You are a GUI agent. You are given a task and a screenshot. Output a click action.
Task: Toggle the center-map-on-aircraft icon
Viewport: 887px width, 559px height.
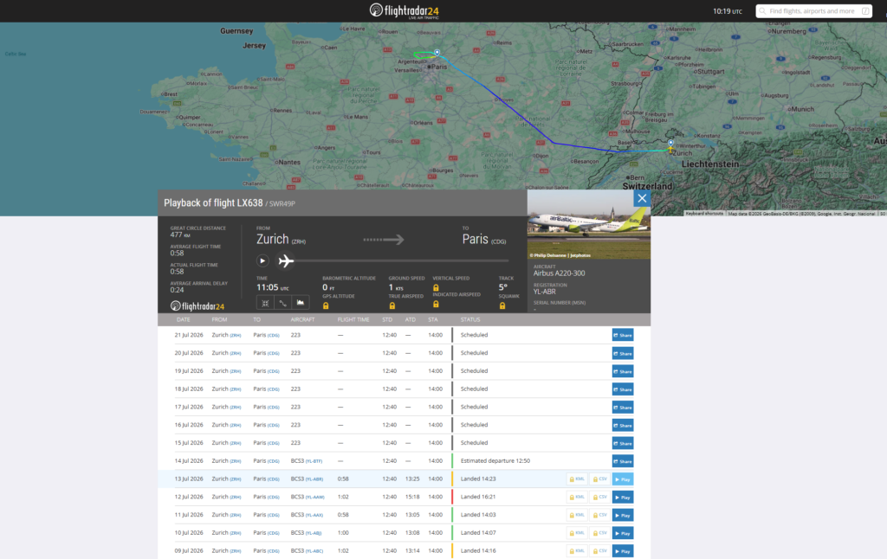point(265,303)
